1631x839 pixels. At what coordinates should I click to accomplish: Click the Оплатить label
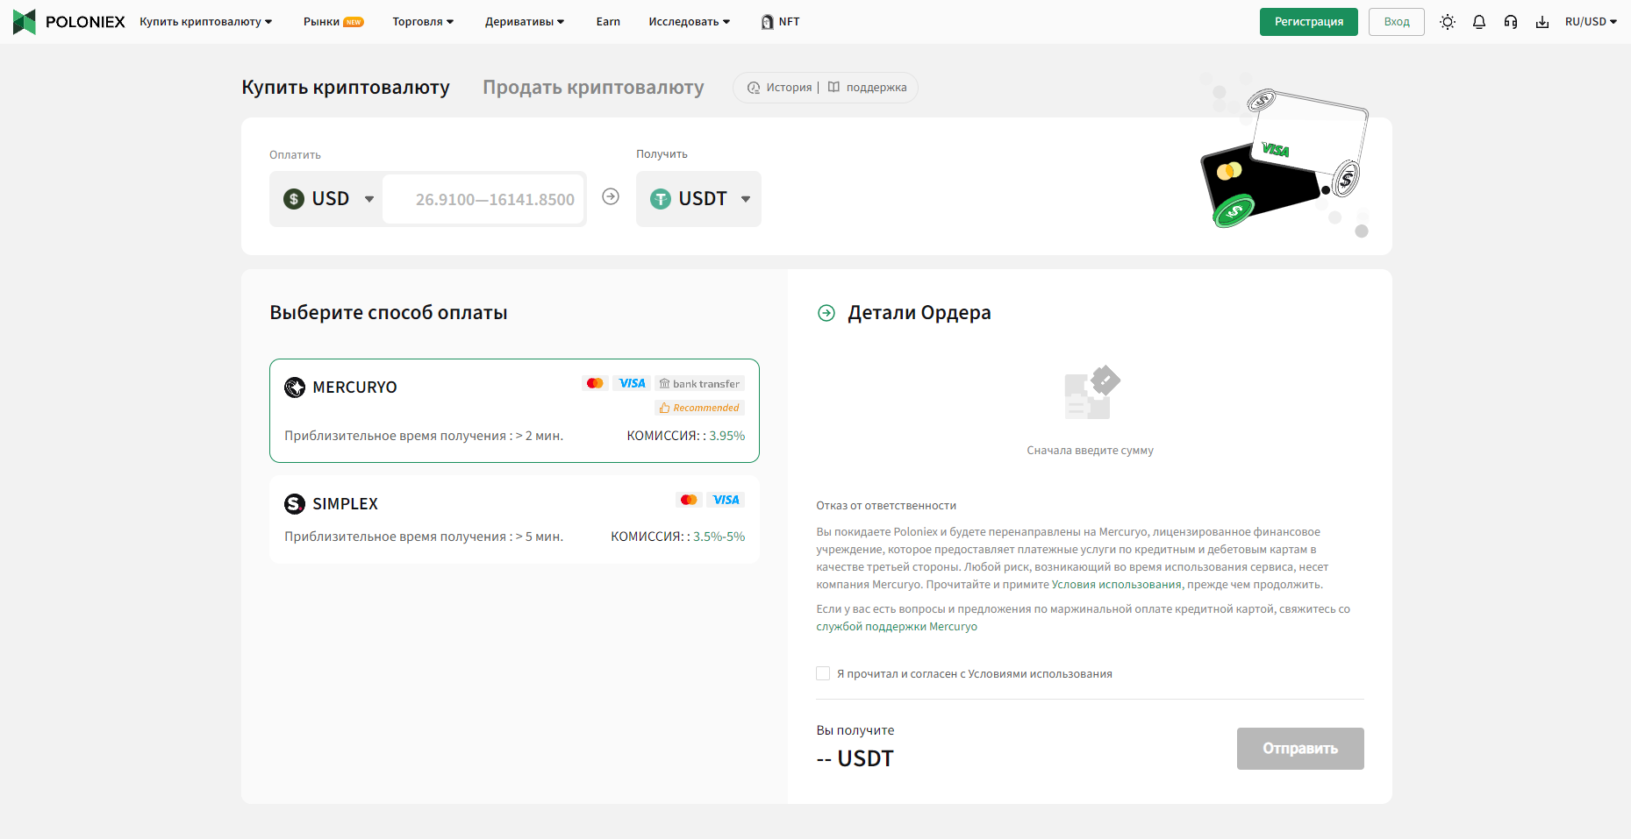tap(295, 155)
